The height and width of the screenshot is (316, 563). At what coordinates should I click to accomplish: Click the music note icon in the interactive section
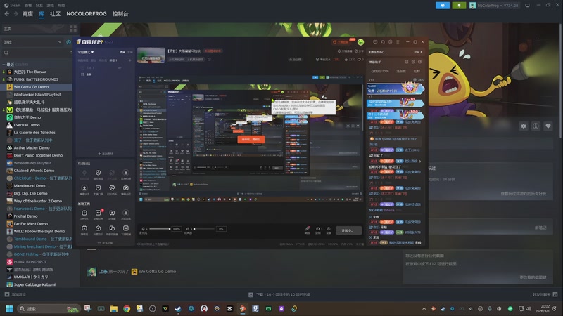[x=126, y=187]
